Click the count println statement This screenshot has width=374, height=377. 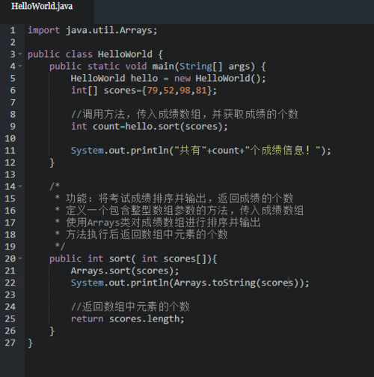(201, 151)
